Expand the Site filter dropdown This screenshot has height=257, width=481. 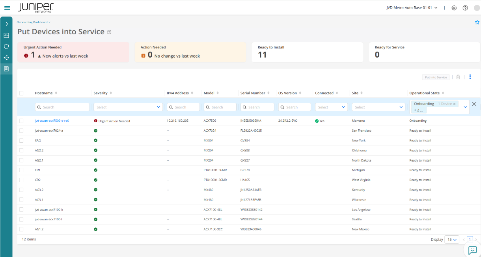pos(378,107)
